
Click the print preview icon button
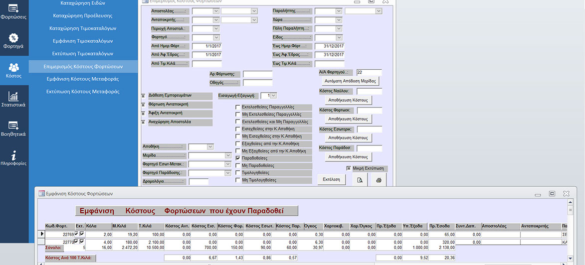coord(359,180)
